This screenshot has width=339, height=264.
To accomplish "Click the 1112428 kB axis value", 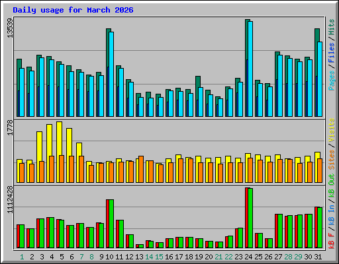I will click(x=10, y=200).
